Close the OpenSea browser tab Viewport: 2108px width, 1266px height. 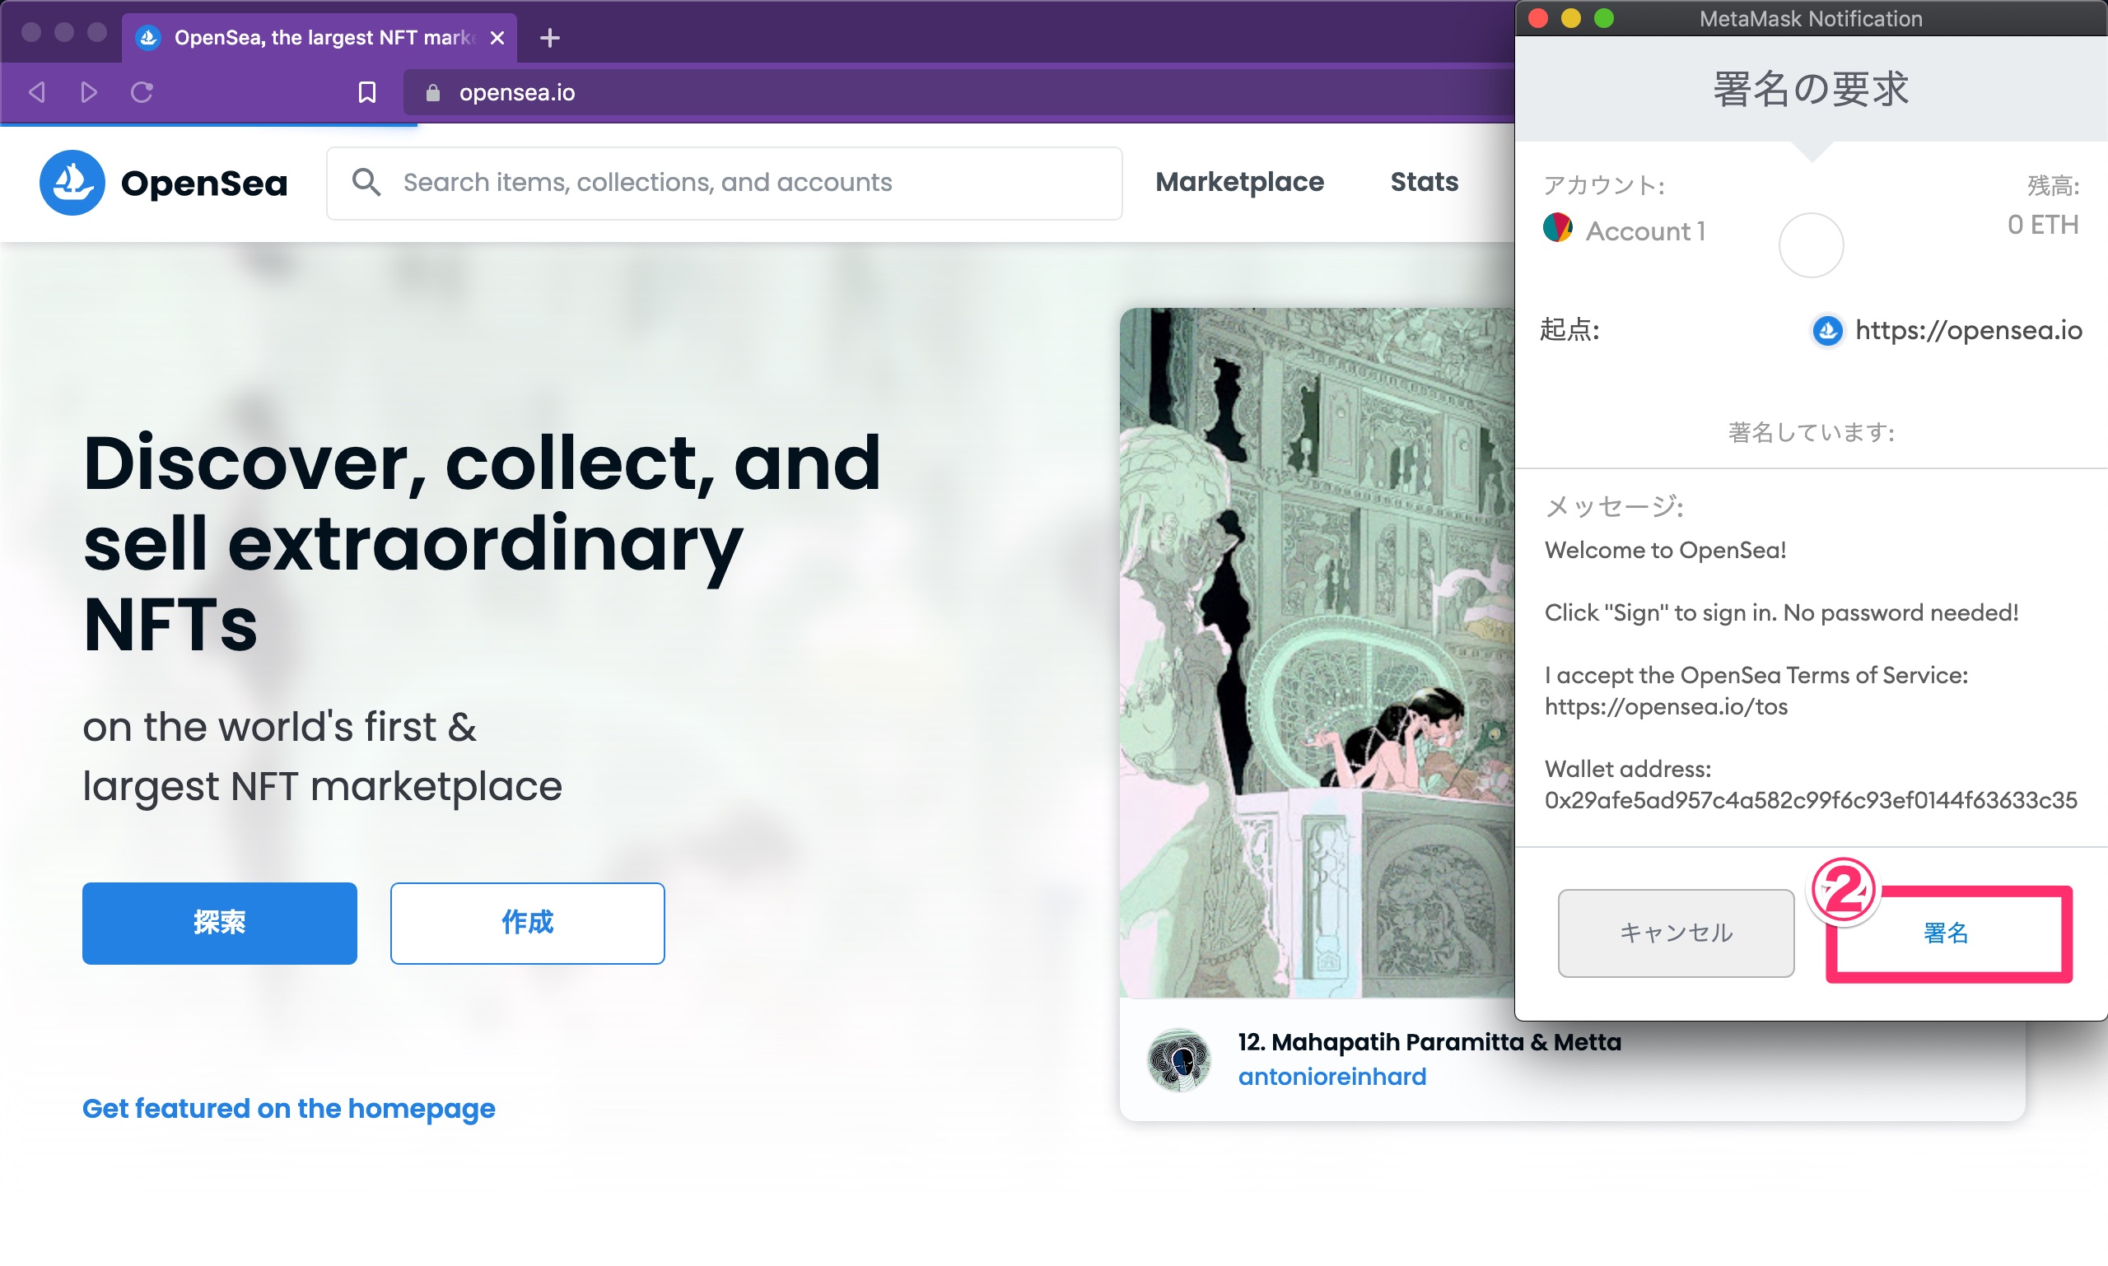point(497,38)
